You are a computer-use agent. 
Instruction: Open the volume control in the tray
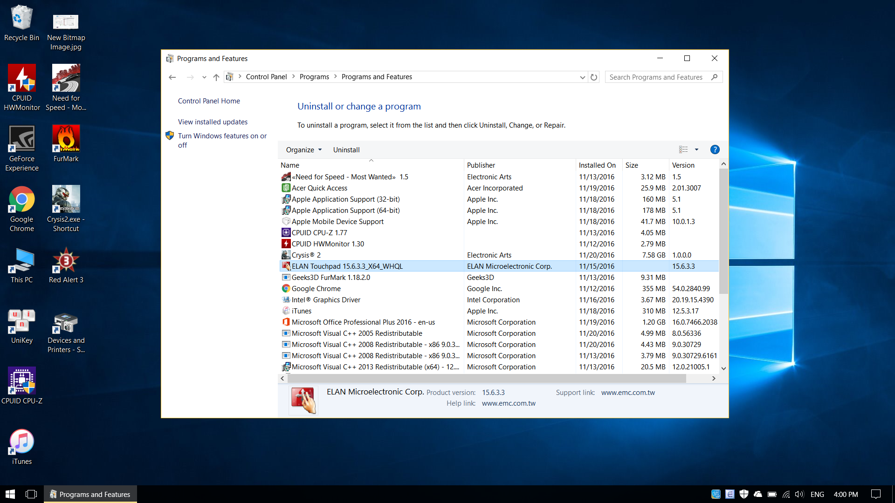(x=799, y=494)
